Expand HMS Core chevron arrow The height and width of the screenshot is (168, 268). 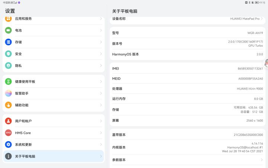[101, 133]
